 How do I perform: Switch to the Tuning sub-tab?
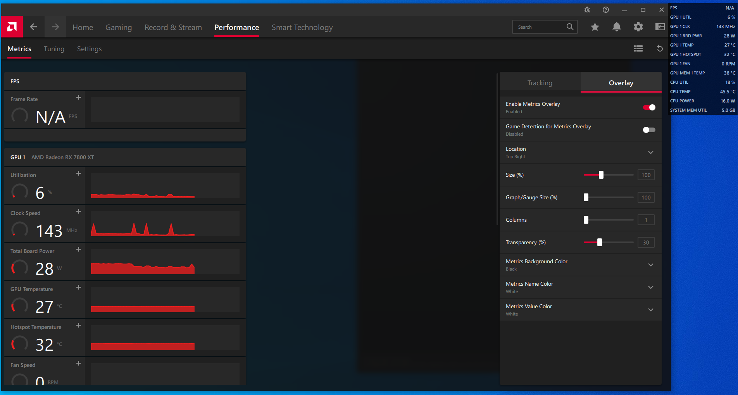coord(54,49)
